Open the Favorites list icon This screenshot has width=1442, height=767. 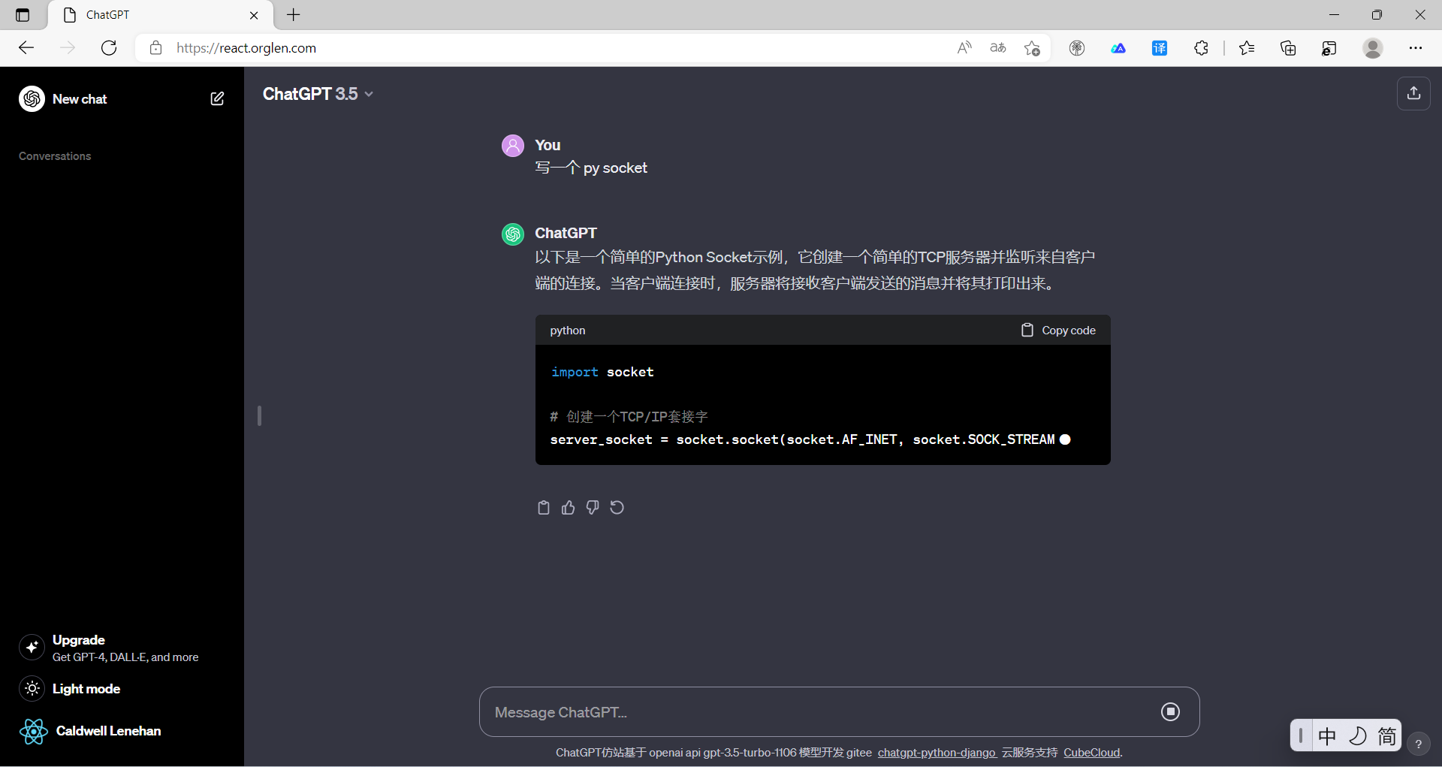1247,48
